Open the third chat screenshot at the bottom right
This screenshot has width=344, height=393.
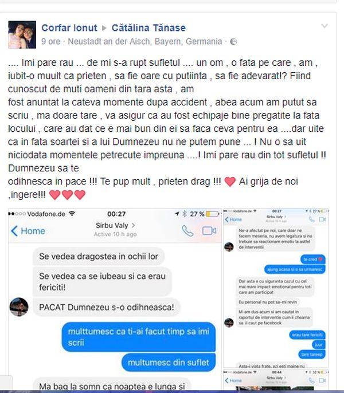(276, 380)
